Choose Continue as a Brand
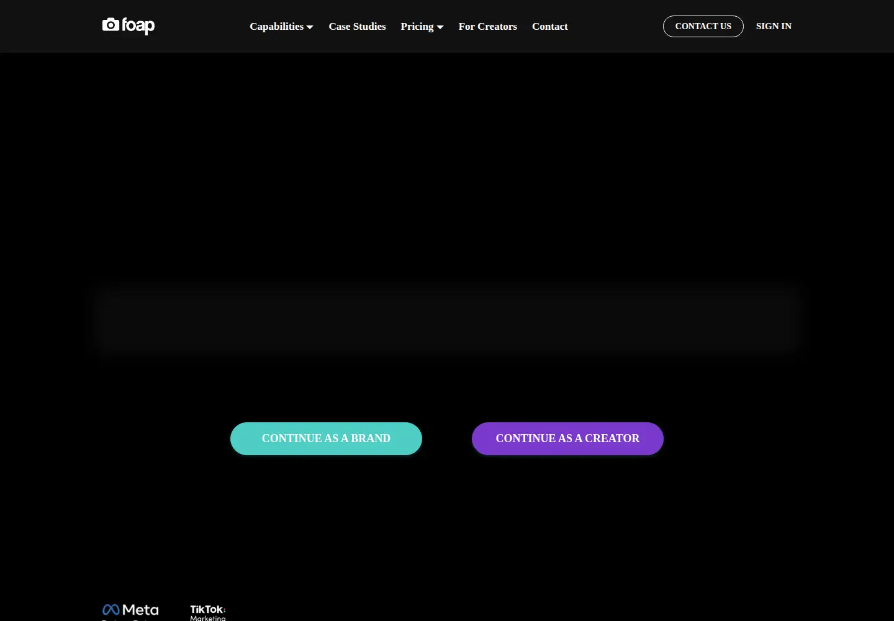Screen dimensions: 894x621 (326, 438)
